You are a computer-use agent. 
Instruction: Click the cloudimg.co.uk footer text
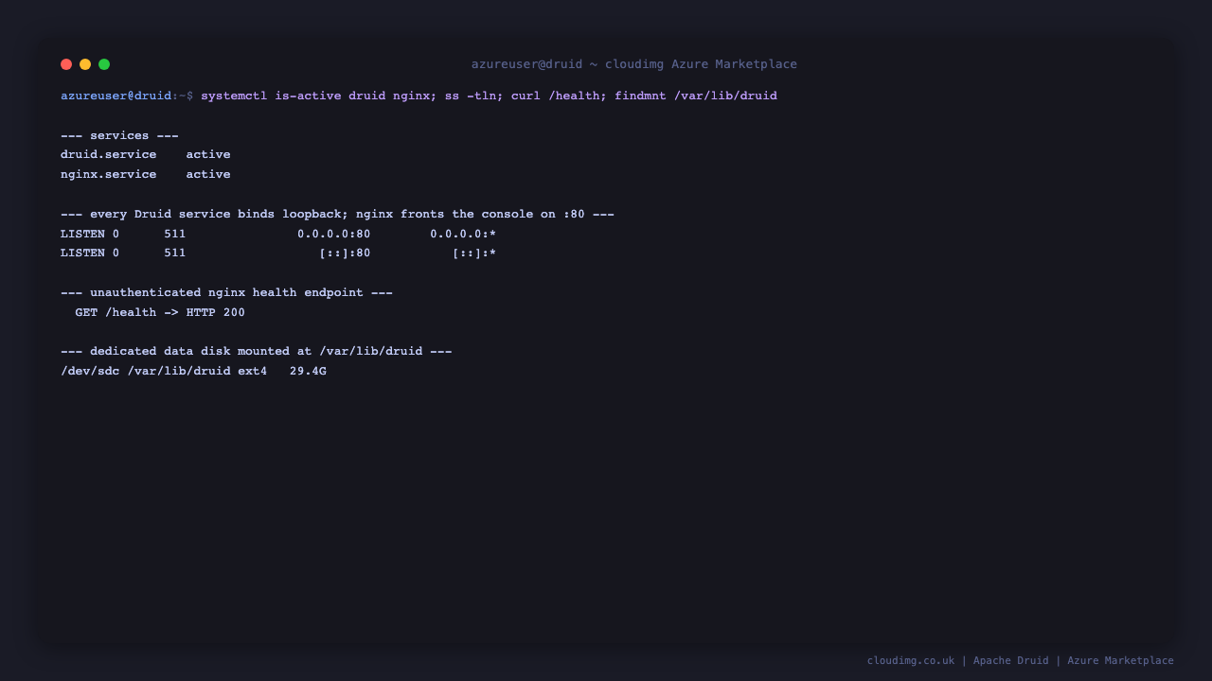pyautogui.click(x=1021, y=660)
